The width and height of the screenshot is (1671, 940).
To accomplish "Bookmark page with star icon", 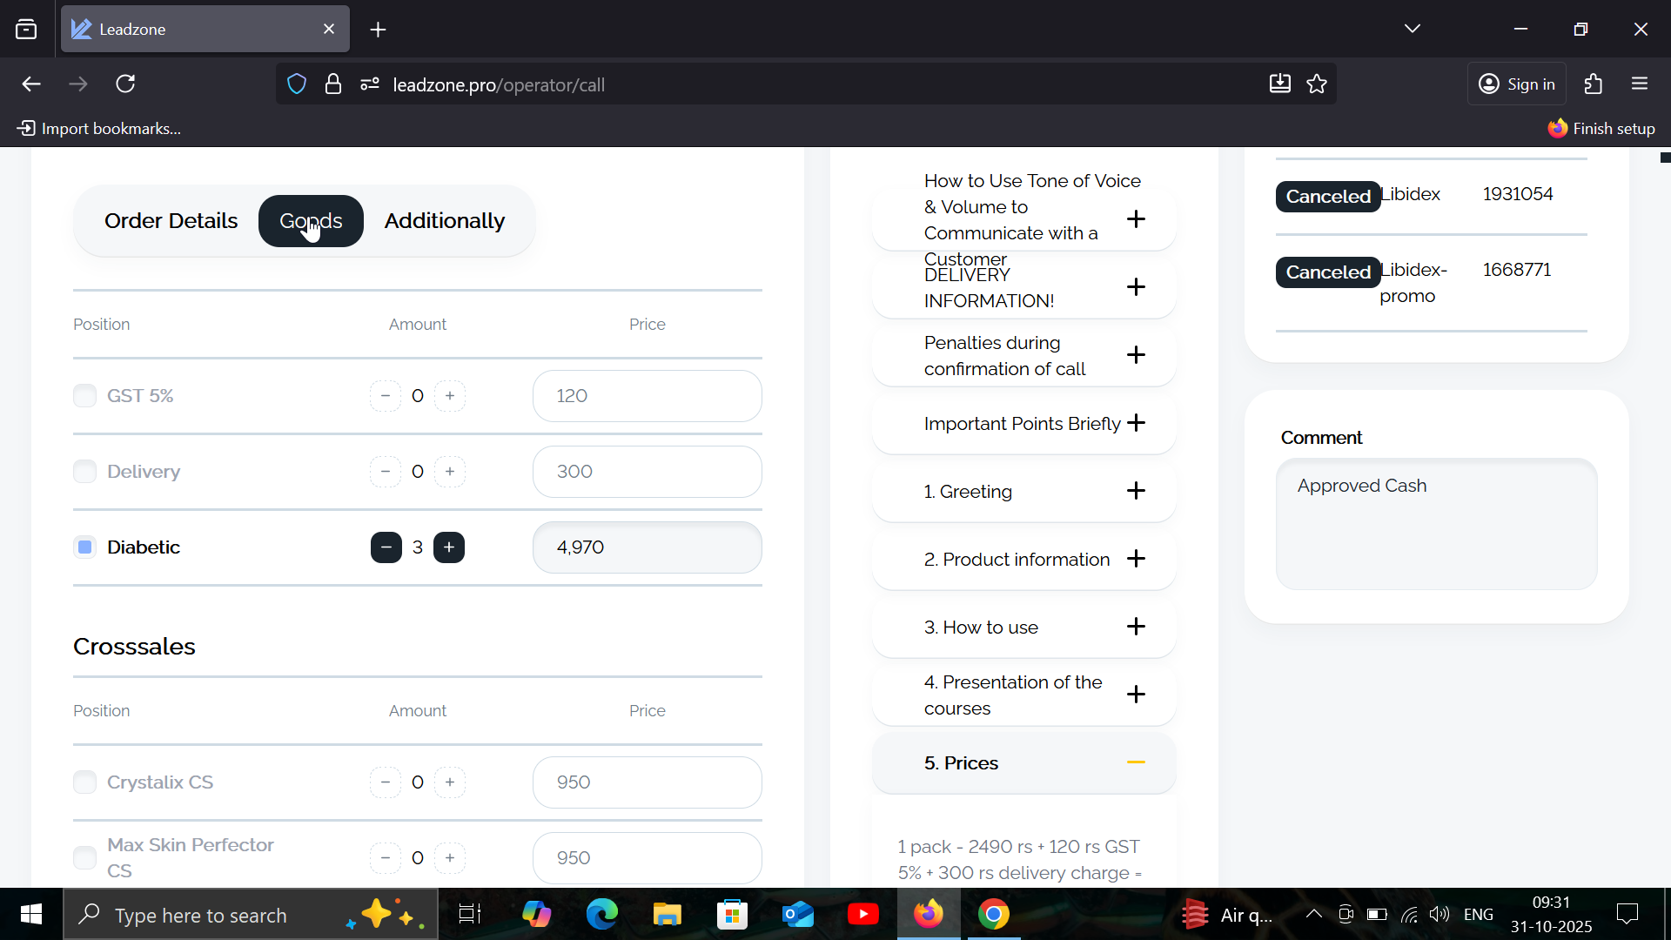I will [x=1317, y=84].
